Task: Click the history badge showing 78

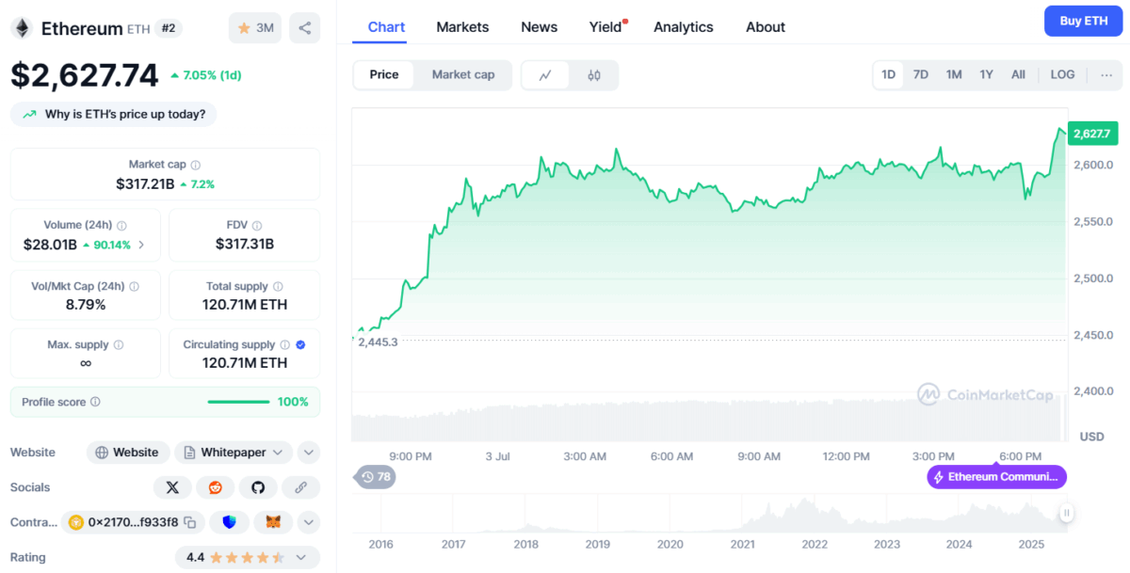Action: [376, 477]
